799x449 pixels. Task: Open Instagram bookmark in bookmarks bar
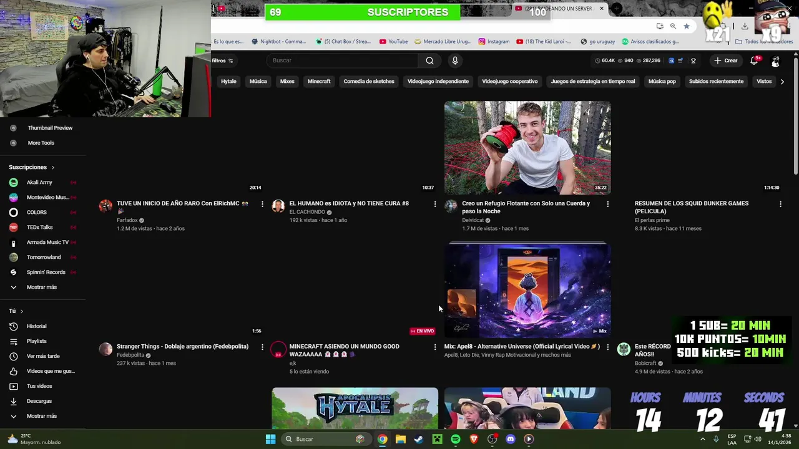494,42
